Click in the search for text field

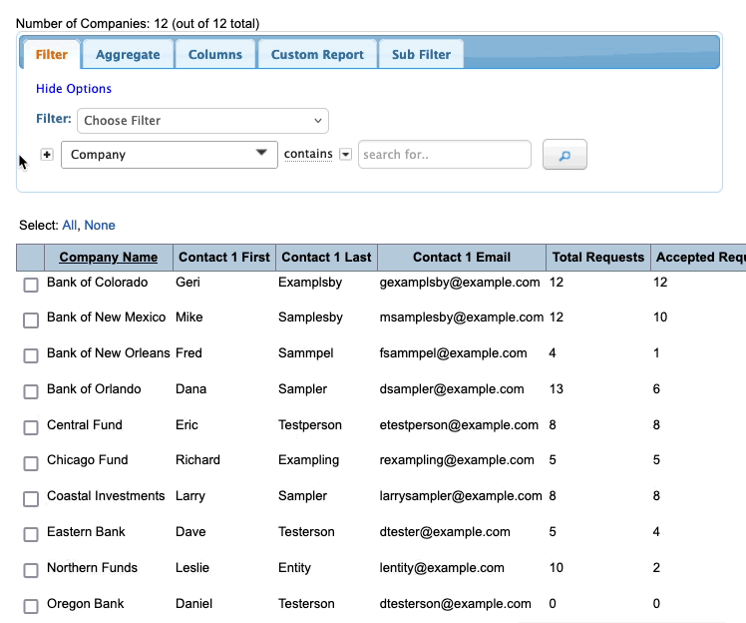pyautogui.click(x=444, y=155)
